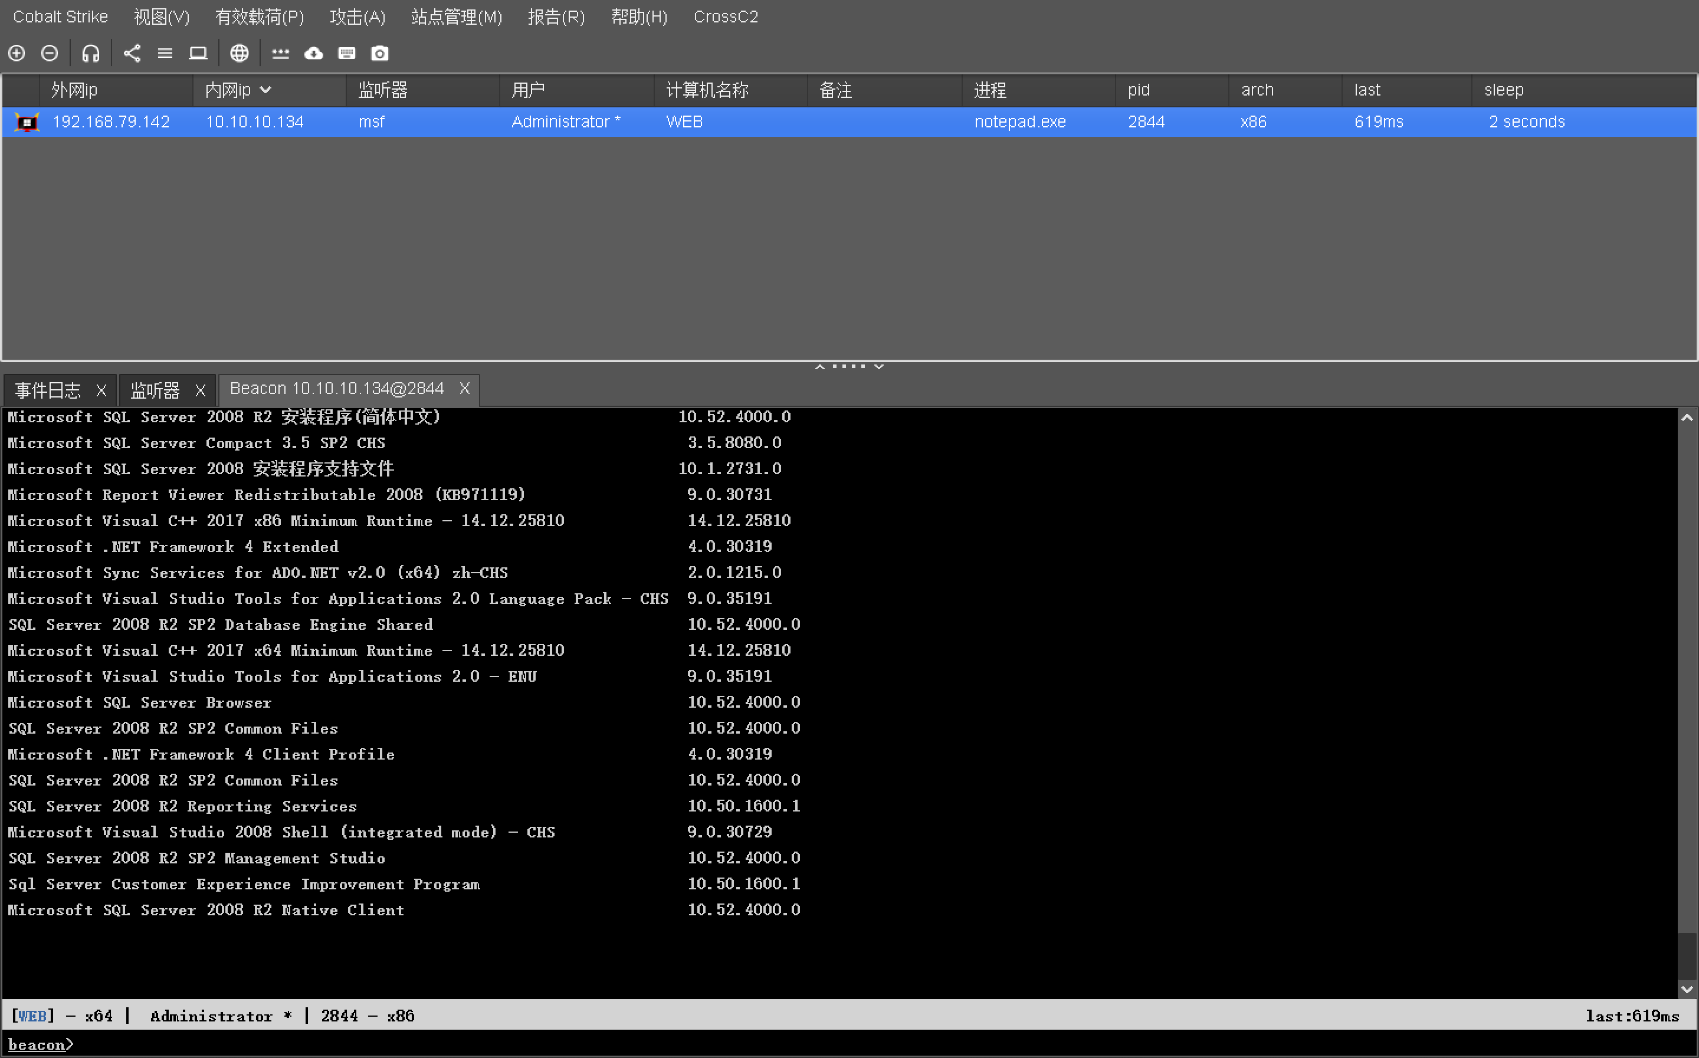Open screenshots via the camera icon
Viewport: 1699px width, 1058px height.
click(380, 53)
